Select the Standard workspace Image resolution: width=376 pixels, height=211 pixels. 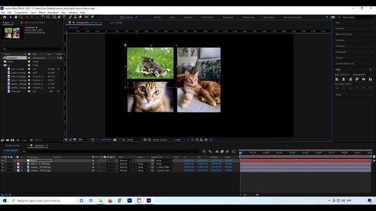(x=188, y=17)
